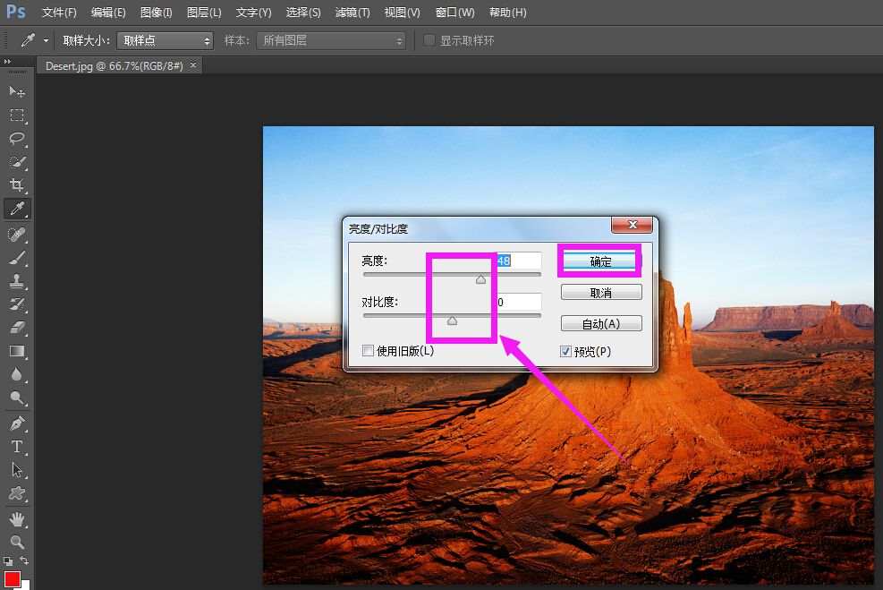883x590 pixels.
Task: Select the Eyedropper tool in the toolbox
Action: (17, 209)
